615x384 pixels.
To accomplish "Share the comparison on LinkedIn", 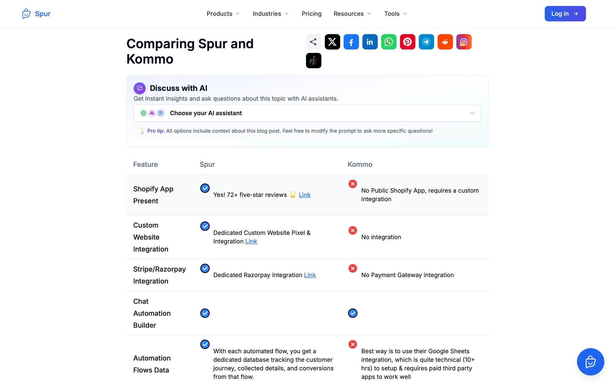I will 370,41.
